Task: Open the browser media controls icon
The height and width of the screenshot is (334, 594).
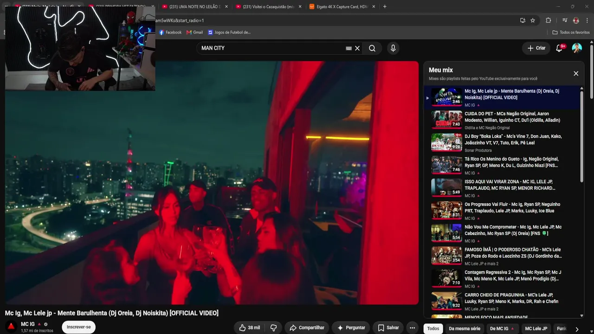Action: [565, 20]
